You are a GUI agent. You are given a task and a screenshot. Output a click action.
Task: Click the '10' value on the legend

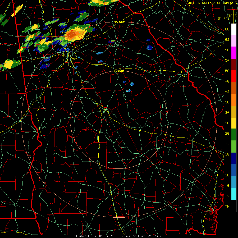coord(227,175)
